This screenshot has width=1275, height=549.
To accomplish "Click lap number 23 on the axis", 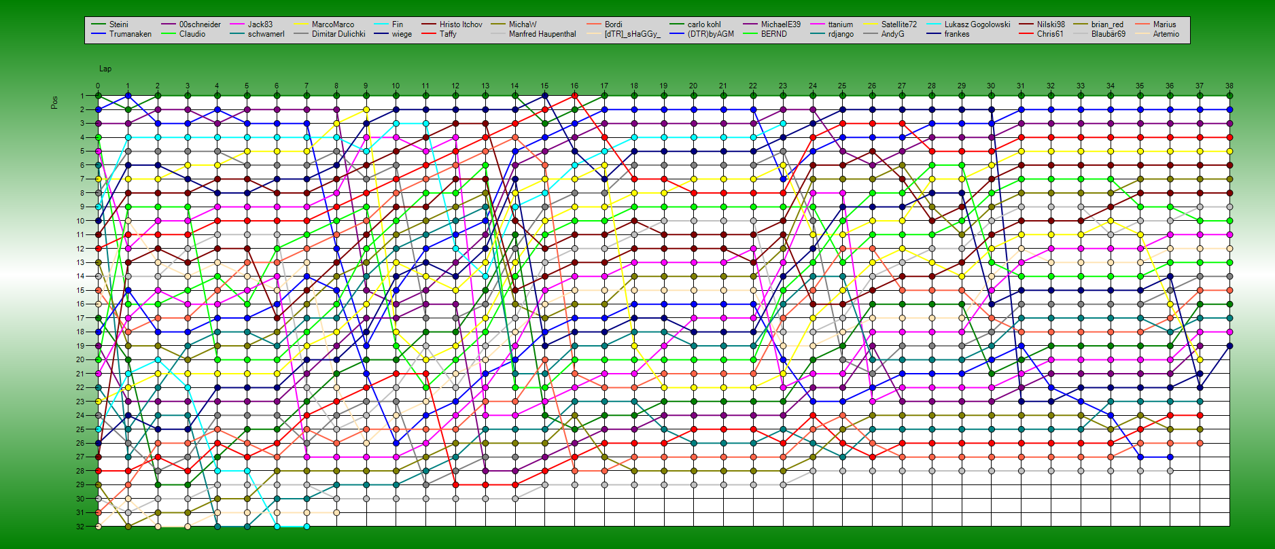I will pos(783,86).
